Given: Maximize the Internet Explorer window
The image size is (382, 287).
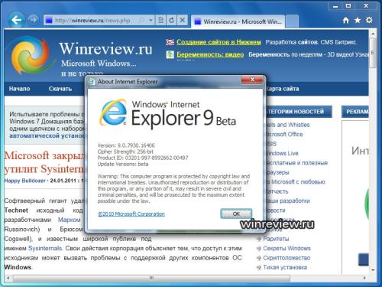Looking at the screenshot, I should pyautogui.click(x=348, y=6).
